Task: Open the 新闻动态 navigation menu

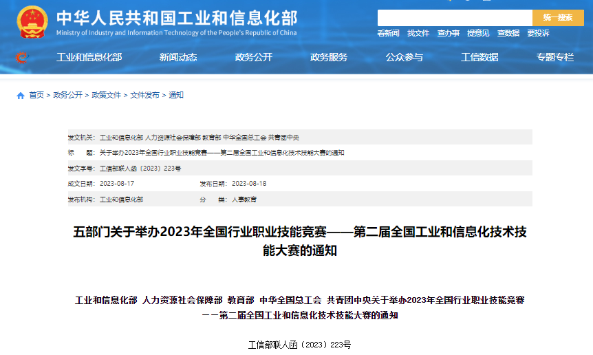Action: click(178, 58)
